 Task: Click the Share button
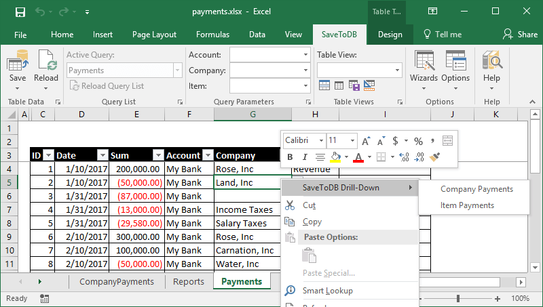pos(521,35)
